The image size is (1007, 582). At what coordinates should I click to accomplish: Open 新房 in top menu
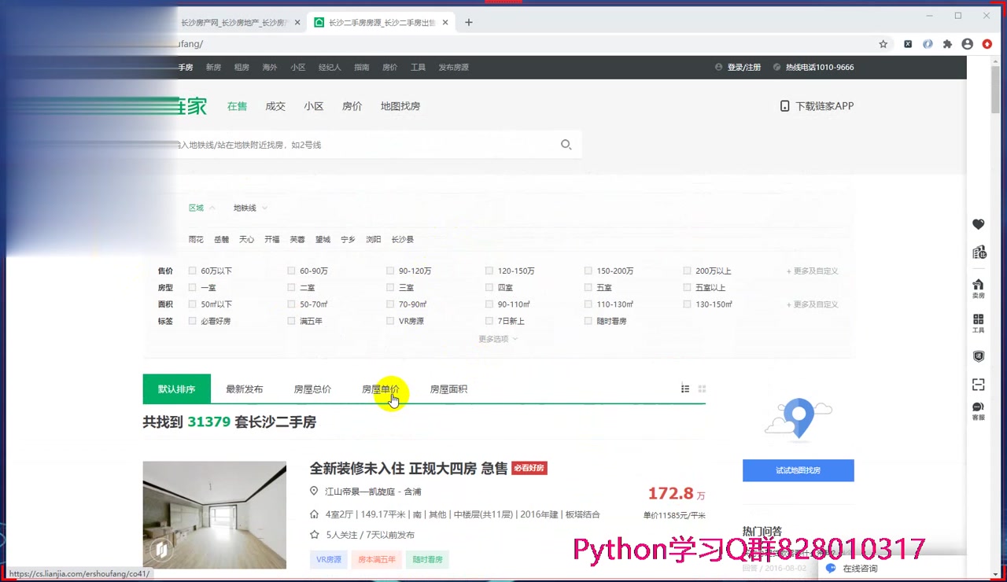pos(213,68)
